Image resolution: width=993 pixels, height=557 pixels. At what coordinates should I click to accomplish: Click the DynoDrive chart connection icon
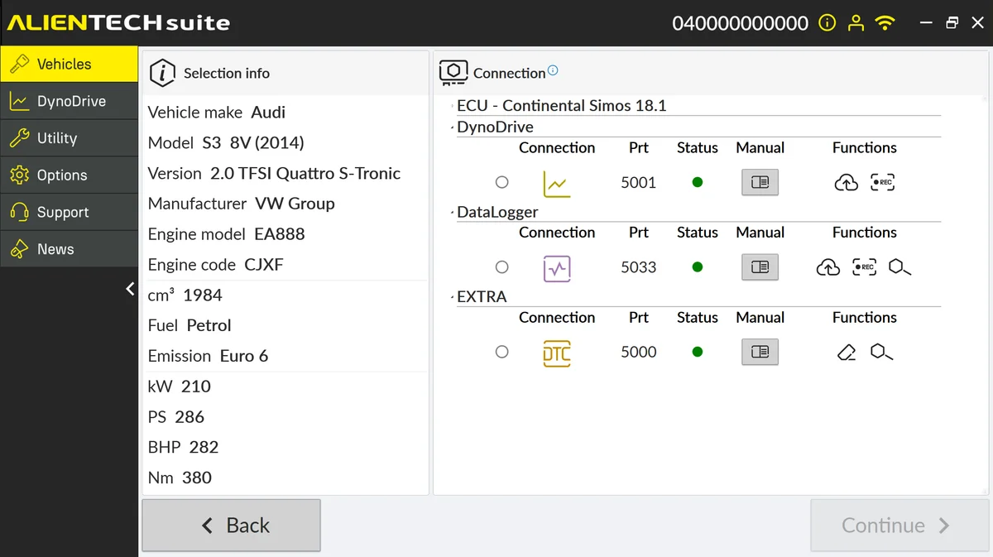[x=557, y=183]
